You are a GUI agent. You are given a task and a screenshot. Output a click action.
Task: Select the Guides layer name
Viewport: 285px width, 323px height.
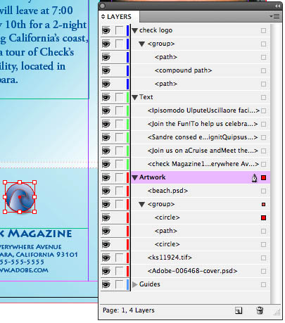[x=150, y=284]
